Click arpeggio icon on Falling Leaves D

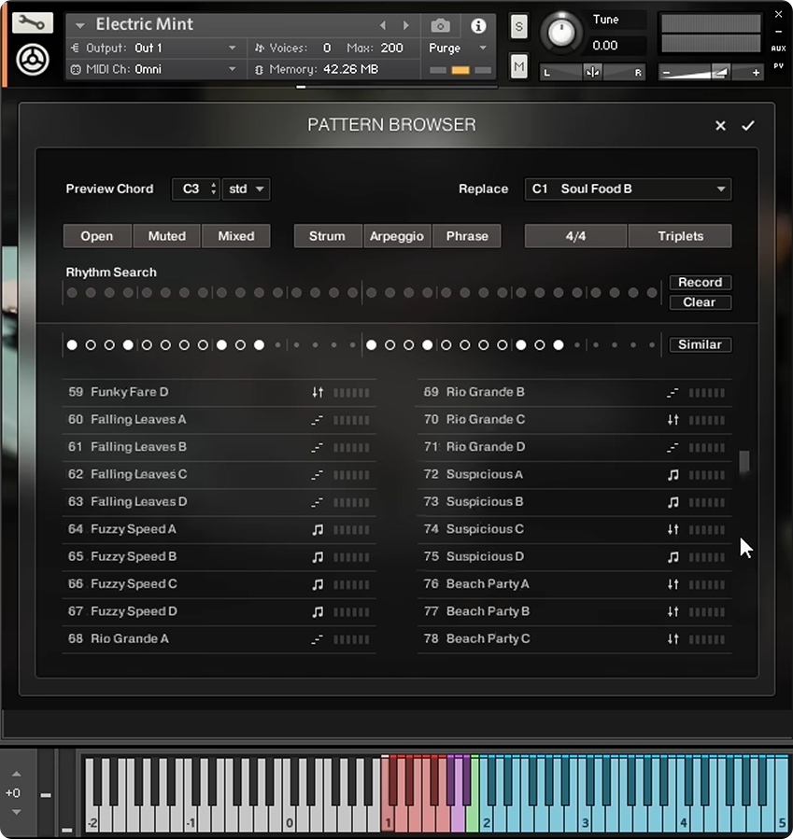point(317,502)
